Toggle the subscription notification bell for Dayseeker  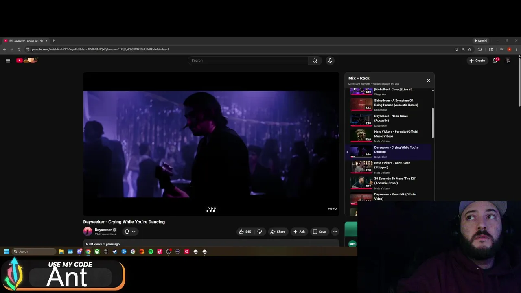point(127,232)
